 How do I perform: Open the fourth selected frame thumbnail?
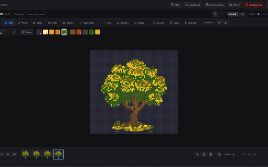pyautogui.click(x=59, y=154)
